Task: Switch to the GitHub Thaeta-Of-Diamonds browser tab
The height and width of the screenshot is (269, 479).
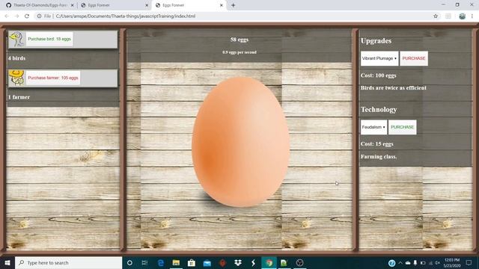Action: tap(40, 5)
